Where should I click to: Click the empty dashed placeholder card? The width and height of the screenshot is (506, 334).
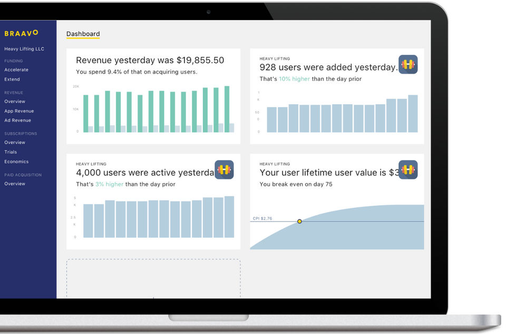153,278
